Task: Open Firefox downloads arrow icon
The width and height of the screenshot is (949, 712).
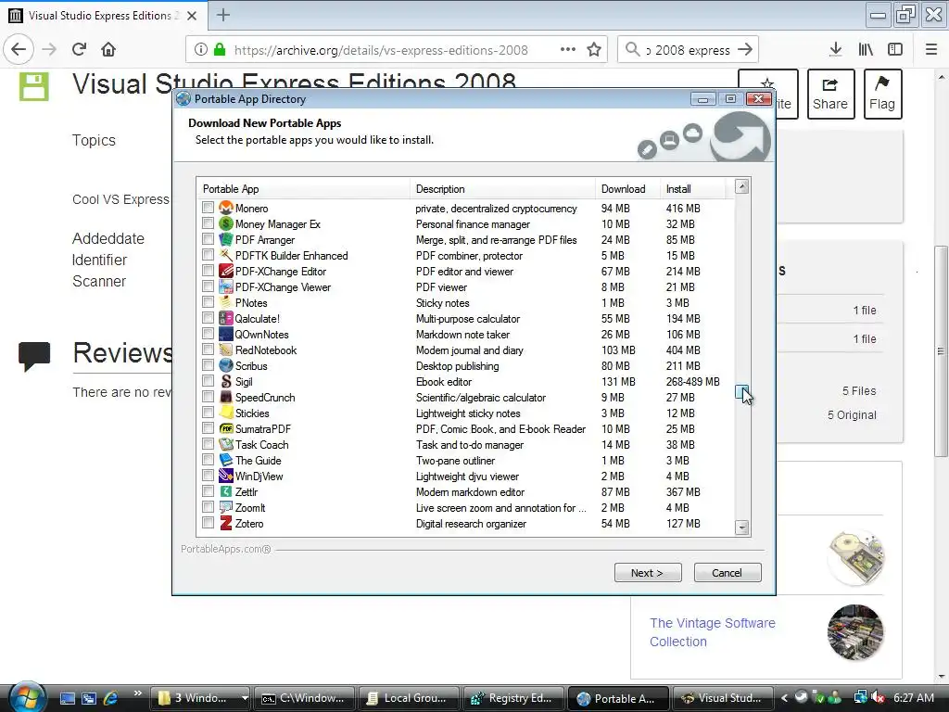Action: click(x=835, y=50)
